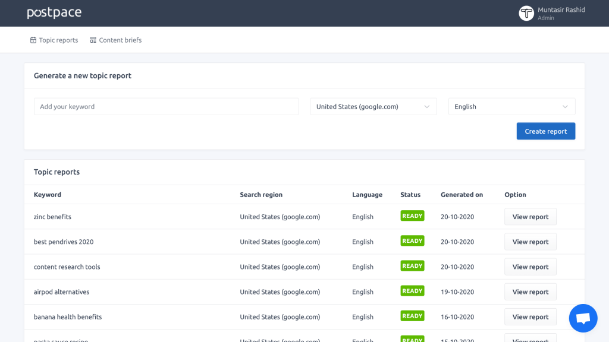
Task: Open the chat support bubble
Action: 582,318
